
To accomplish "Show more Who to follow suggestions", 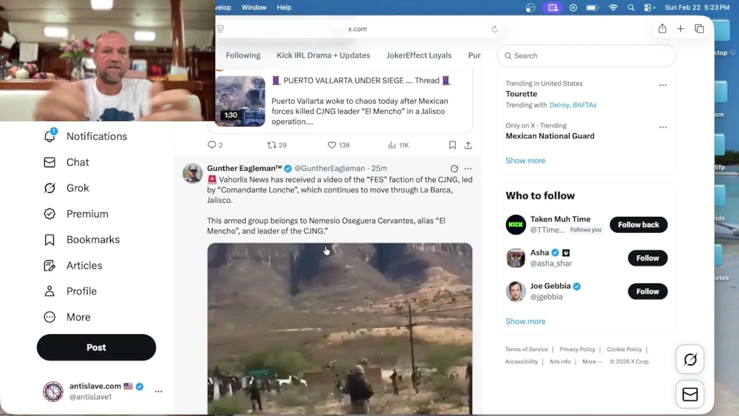I will (525, 321).
